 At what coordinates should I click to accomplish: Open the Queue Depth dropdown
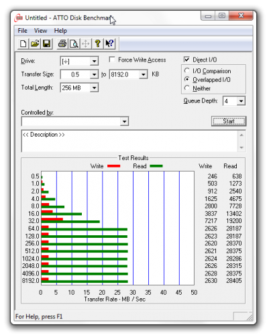coord(241,101)
